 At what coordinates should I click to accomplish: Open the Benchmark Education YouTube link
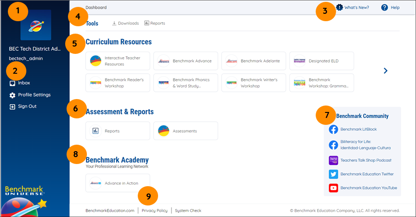tap(368, 188)
